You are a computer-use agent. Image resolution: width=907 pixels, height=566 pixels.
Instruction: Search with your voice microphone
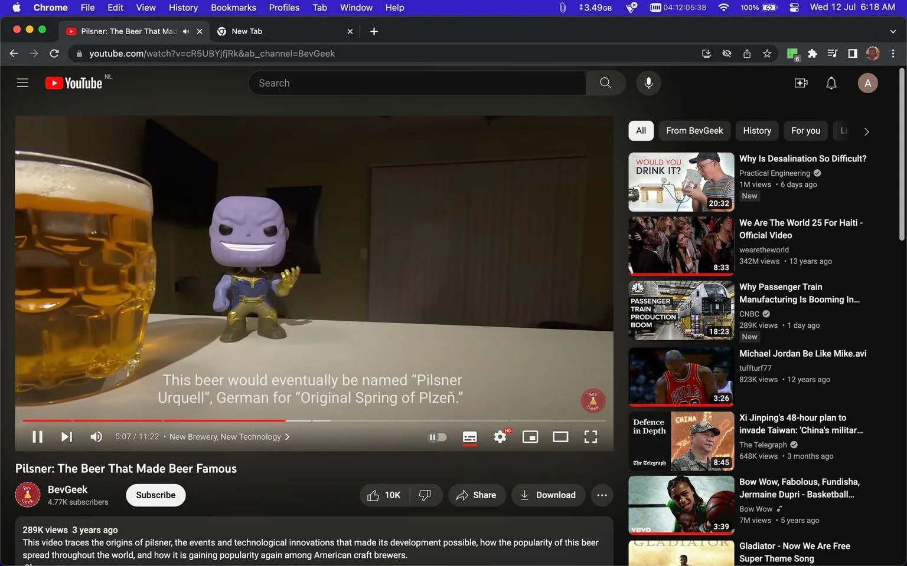point(648,83)
